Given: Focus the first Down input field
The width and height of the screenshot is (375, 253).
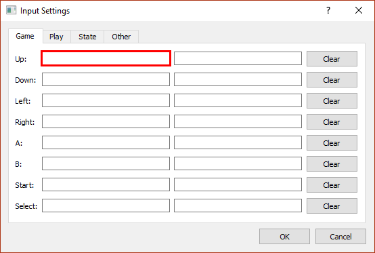Looking at the screenshot, I should [106, 79].
